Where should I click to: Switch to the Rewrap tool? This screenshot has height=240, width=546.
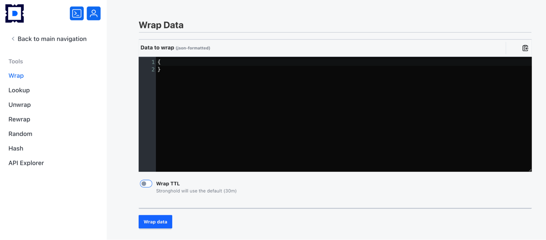coord(19,119)
